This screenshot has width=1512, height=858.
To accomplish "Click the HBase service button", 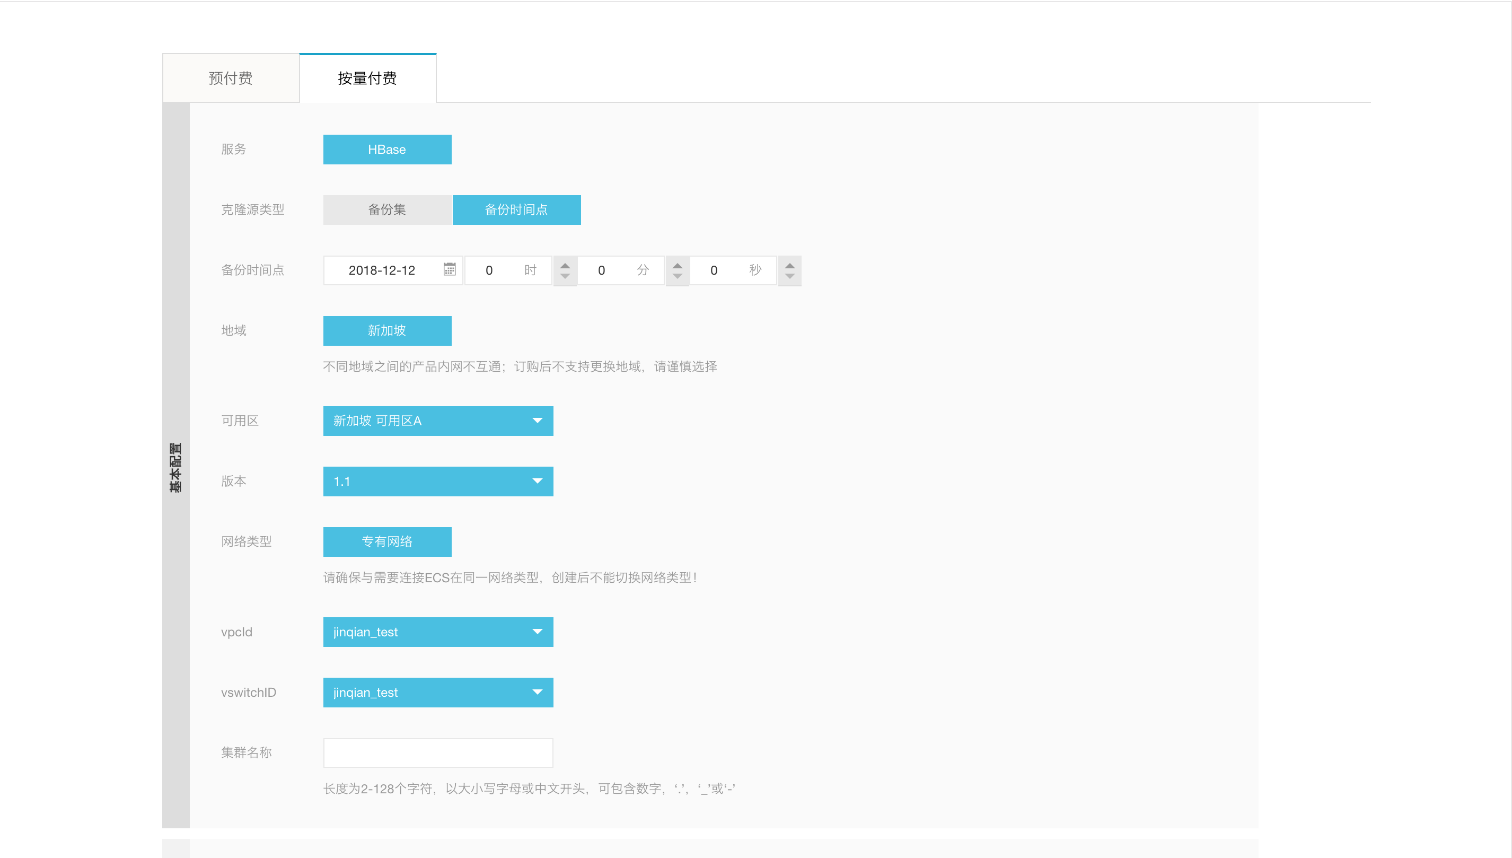I will tap(388, 148).
